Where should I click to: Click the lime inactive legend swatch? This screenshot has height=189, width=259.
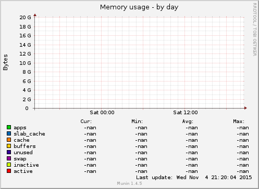[x=9, y=165]
